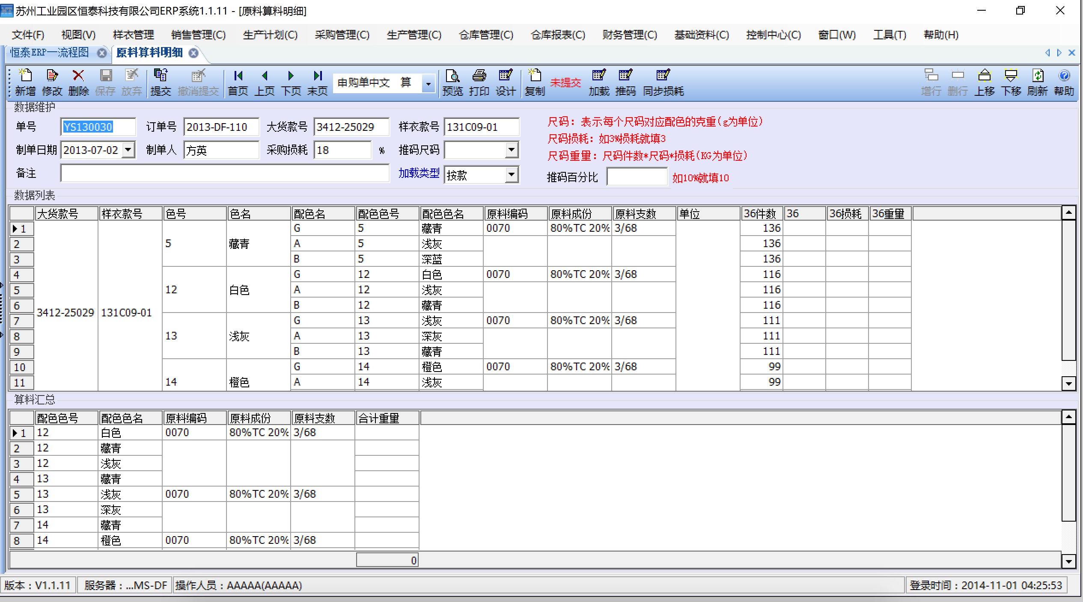Click the 采购损耗 field showing 18
The height and width of the screenshot is (602, 1083).
[x=342, y=150]
